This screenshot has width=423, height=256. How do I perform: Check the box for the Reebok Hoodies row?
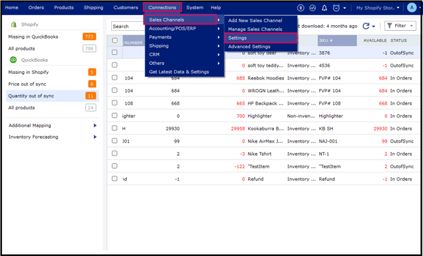click(115, 78)
